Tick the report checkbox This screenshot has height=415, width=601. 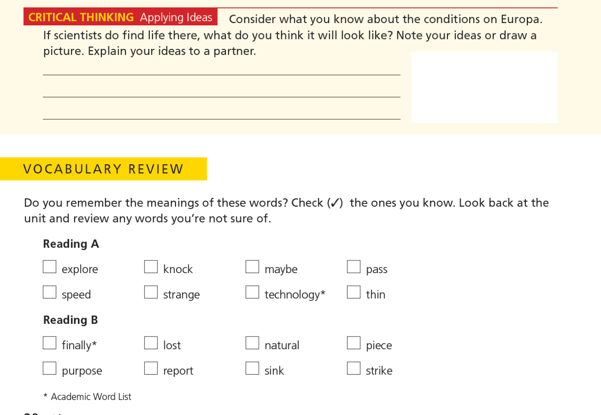[151, 368]
